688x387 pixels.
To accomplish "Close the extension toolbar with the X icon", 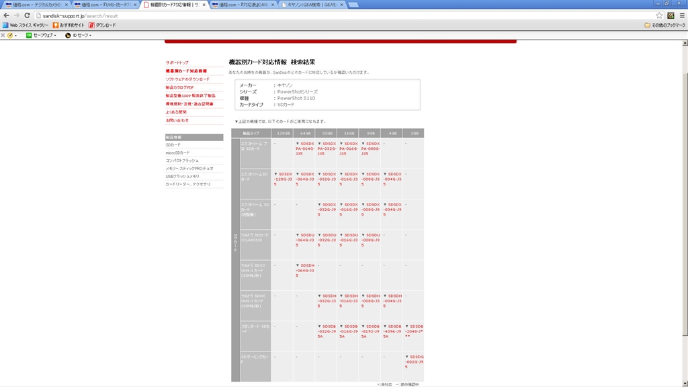I will 3,35.
